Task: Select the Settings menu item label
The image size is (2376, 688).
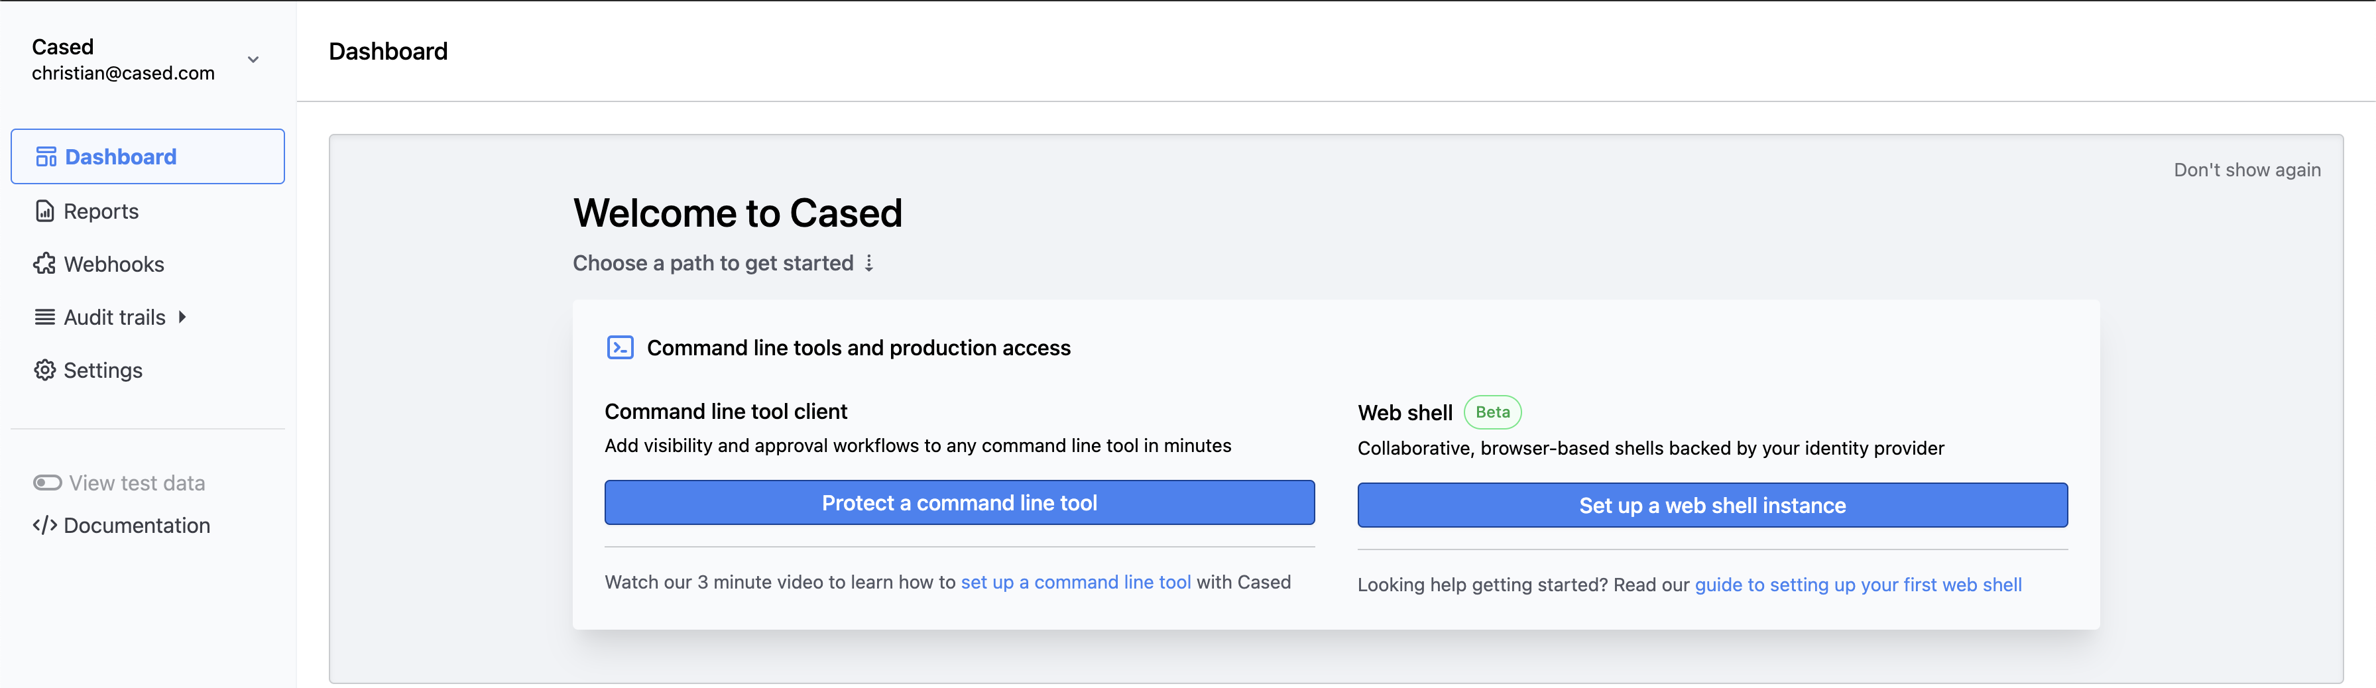Action: [102, 370]
